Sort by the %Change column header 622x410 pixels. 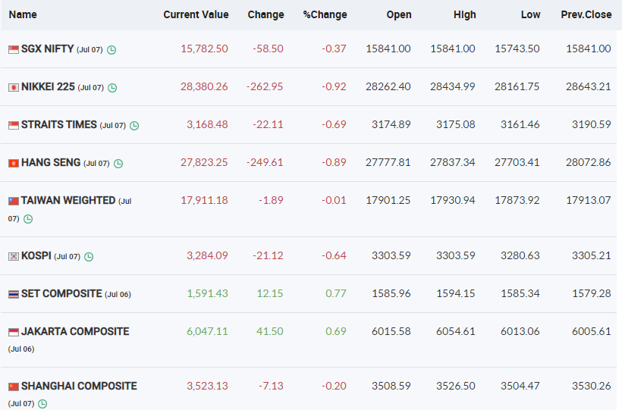click(325, 14)
